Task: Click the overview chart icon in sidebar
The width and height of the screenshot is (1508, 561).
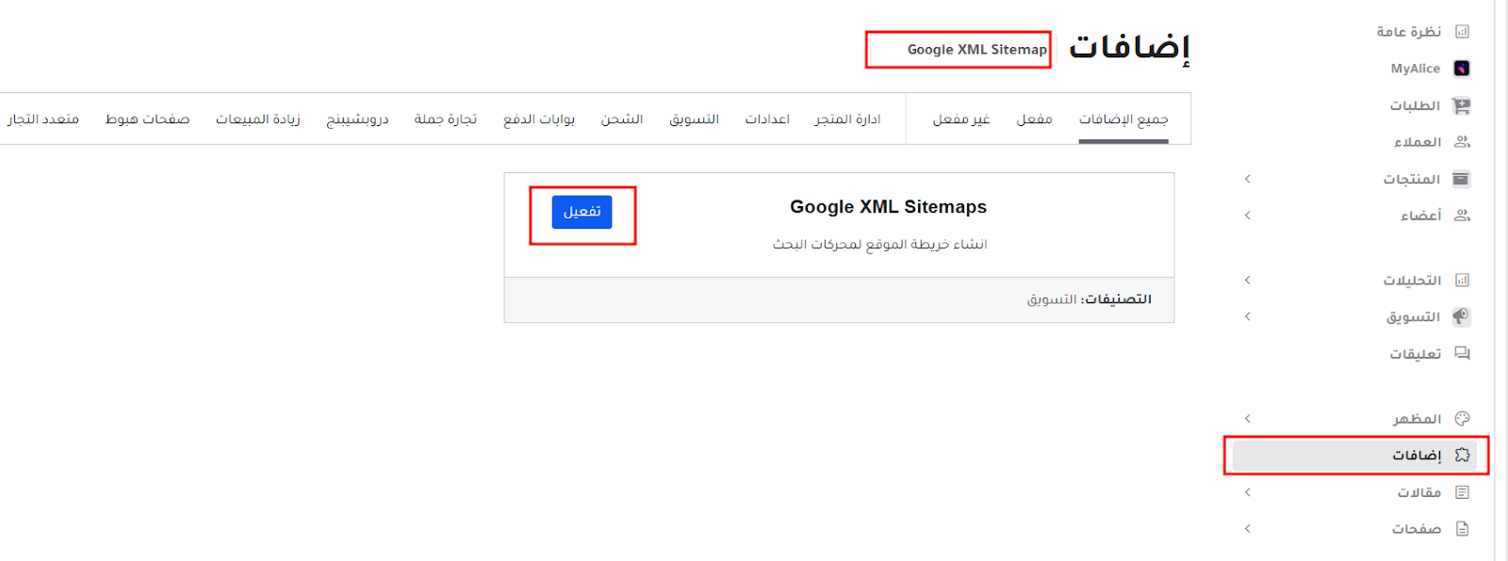Action: tap(1462, 32)
